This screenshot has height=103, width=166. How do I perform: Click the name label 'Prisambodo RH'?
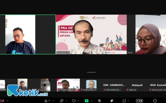point(63,53)
